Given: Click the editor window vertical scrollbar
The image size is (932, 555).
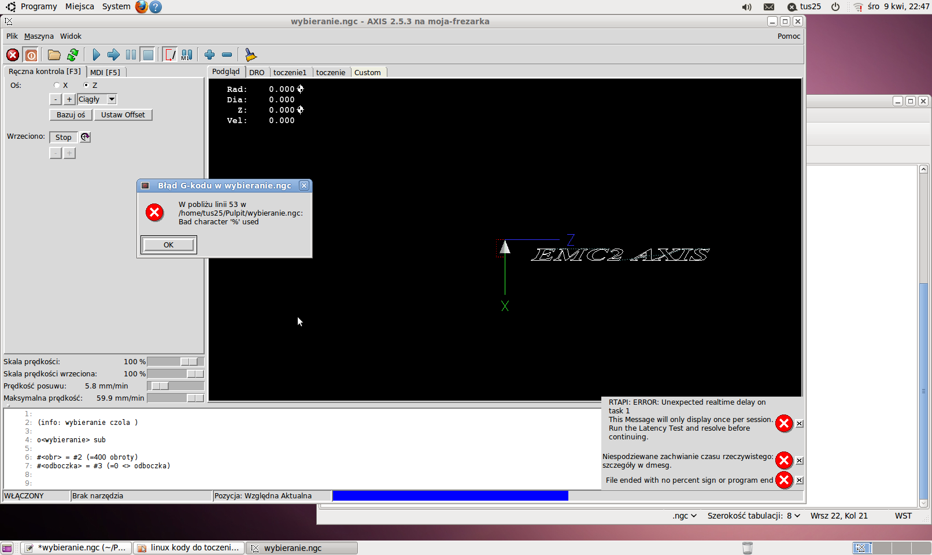Looking at the screenshot, I should [x=923, y=335].
